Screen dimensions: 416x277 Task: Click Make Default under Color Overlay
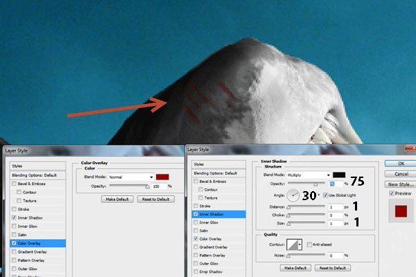117,199
